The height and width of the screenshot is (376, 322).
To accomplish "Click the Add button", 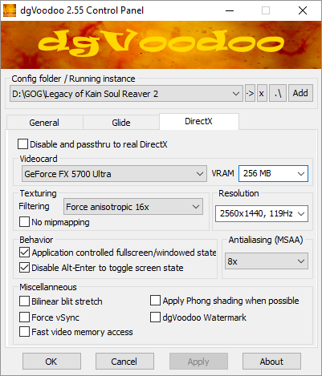I will [300, 93].
